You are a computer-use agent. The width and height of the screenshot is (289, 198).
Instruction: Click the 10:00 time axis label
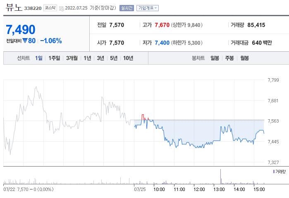(159, 189)
